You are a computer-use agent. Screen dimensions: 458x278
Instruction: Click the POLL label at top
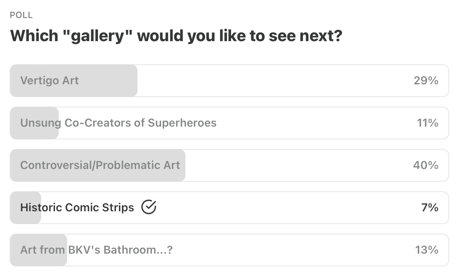pyautogui.click(x=21, y=15)
